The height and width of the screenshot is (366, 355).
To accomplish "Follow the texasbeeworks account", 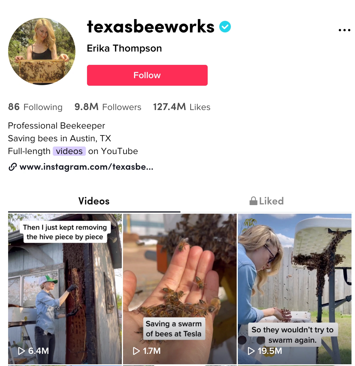I will 147,75.
